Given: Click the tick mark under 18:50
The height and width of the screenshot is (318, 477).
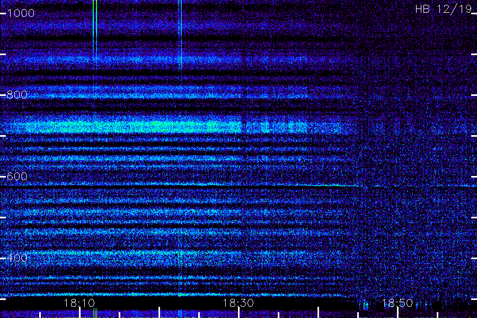Looking at the screenshot, I should (397, 313).
